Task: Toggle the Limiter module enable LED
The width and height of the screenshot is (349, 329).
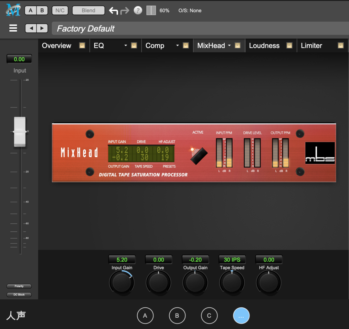Action: [x=341, y=46]
